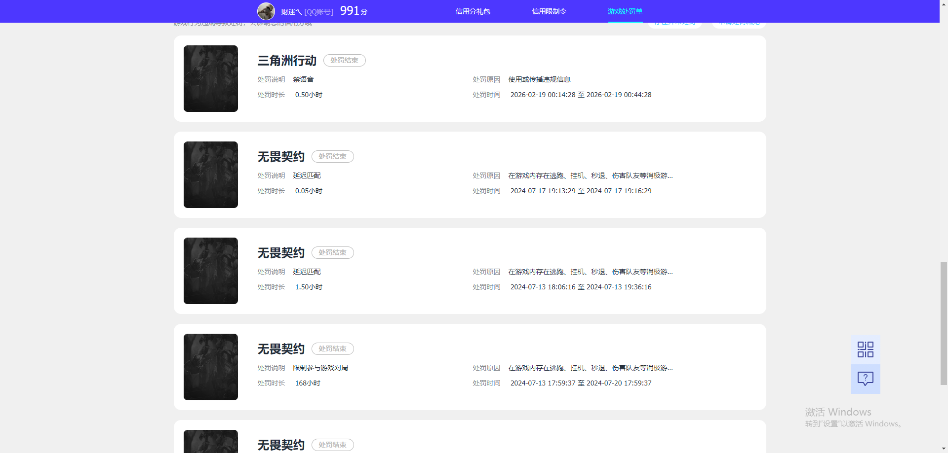Click the 无畏契约 thumbnail on the second card
This screenshot has width=948, height=453.
pos(210,174)
